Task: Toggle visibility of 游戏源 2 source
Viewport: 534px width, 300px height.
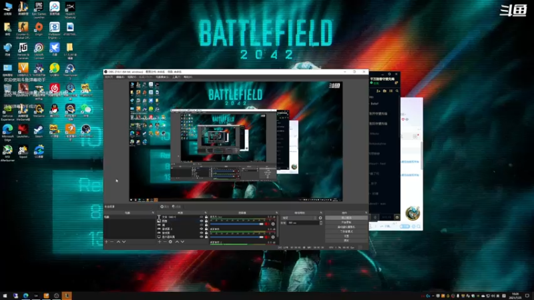Action: (202, 229)
